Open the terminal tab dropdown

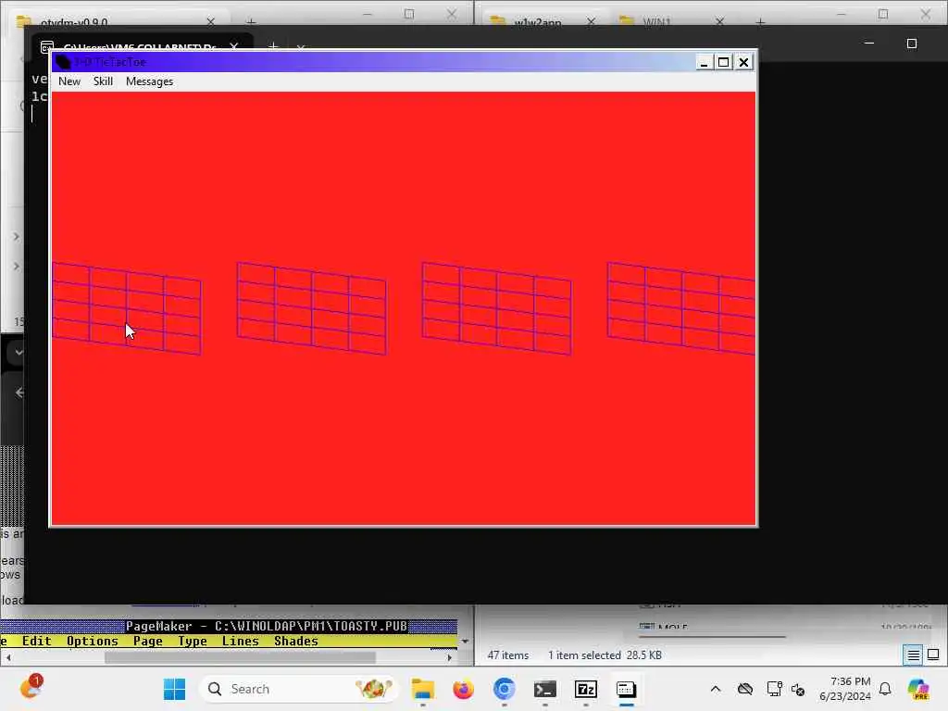(301, 47)
